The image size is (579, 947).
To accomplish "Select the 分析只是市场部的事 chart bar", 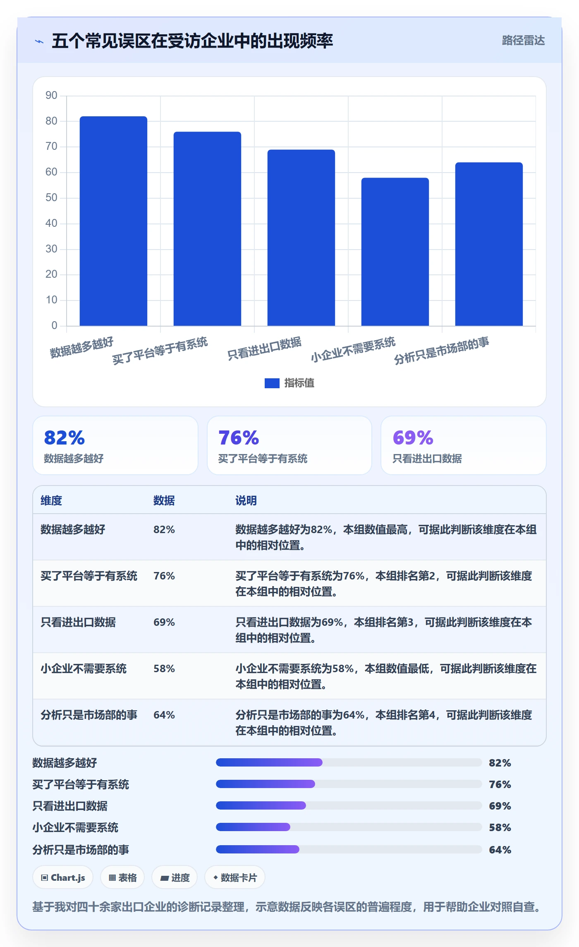I will click(489, 244).
